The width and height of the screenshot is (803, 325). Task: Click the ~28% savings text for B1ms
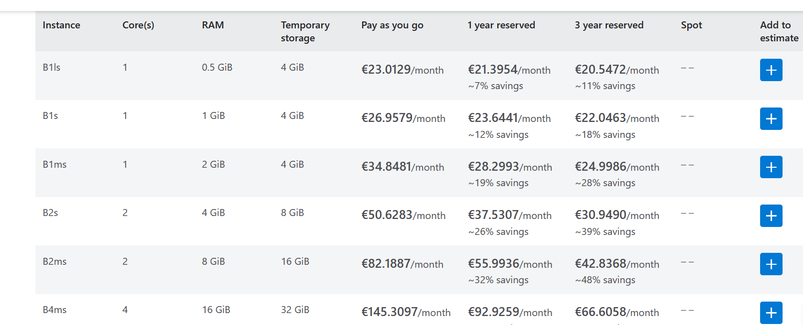pos(605,183)
